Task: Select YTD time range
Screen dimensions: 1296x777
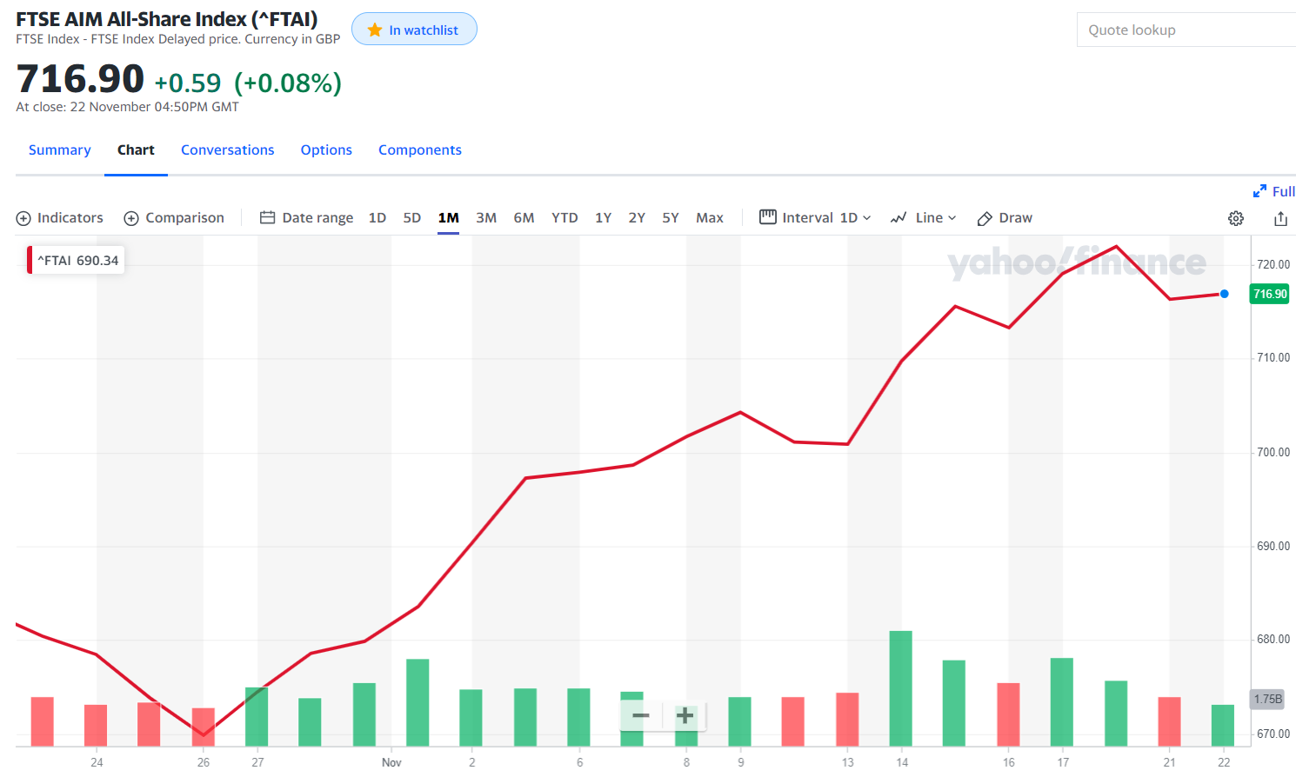Action: pos(564,218)
